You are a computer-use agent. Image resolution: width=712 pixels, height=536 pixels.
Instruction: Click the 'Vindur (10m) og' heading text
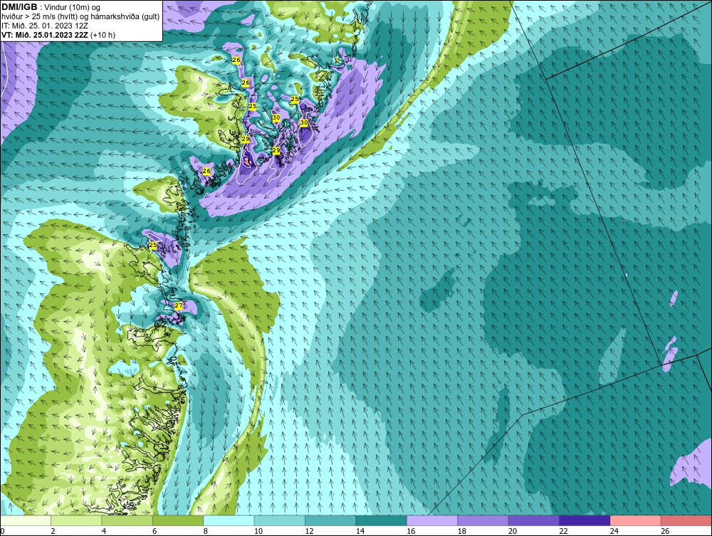point(73,8)
